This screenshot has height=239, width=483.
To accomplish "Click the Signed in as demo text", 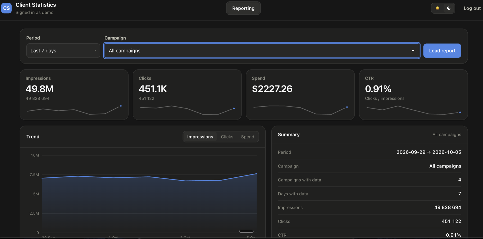I will (x=34, y=12).
